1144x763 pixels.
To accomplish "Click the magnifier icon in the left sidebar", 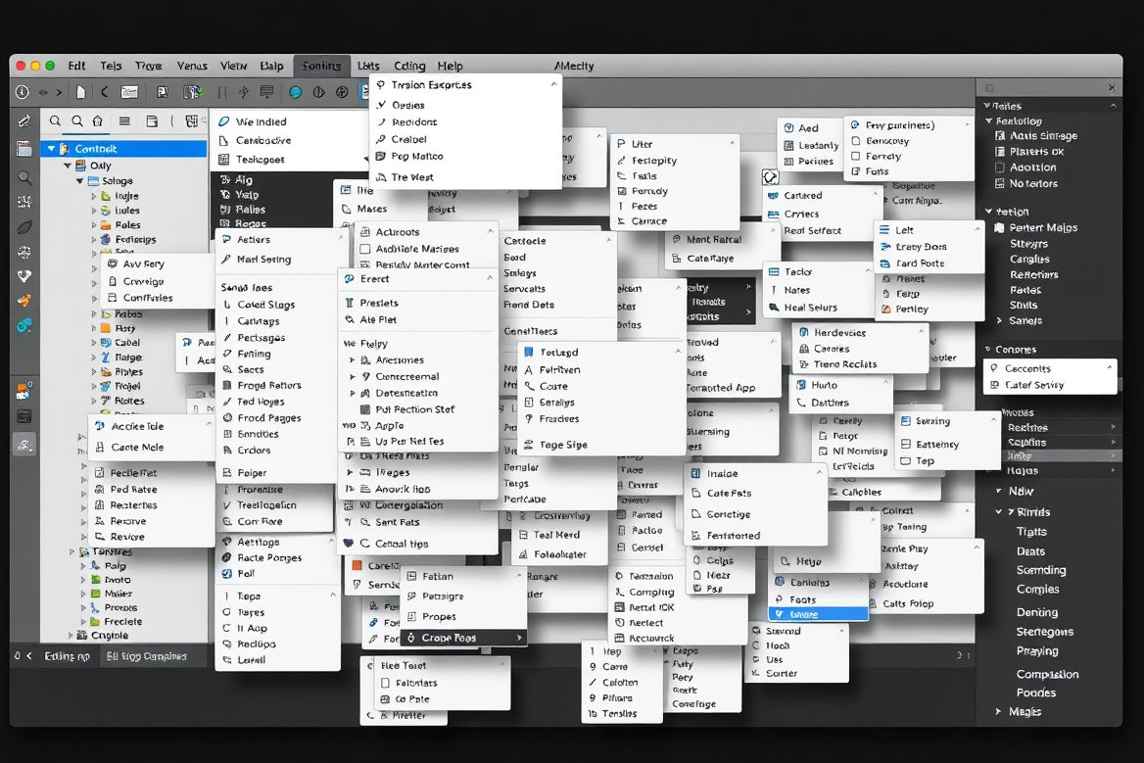I will 24,176.
